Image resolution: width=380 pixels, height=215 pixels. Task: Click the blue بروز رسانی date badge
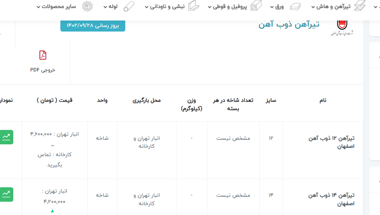point(93,25)
